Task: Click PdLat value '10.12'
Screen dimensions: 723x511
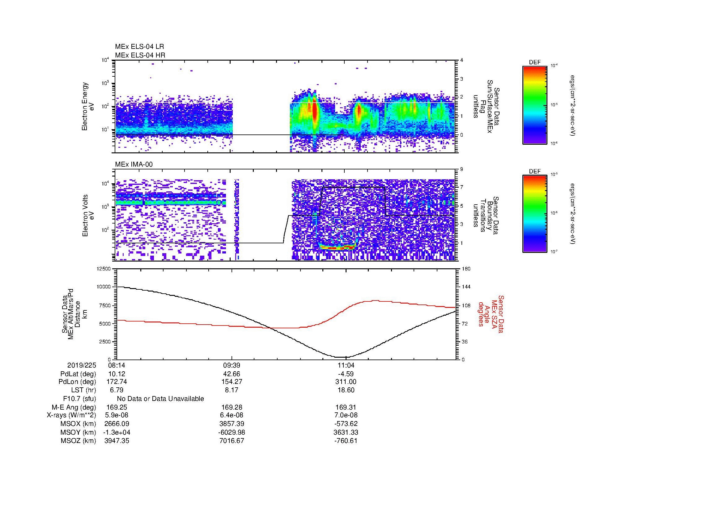Action: pos(117,374)
